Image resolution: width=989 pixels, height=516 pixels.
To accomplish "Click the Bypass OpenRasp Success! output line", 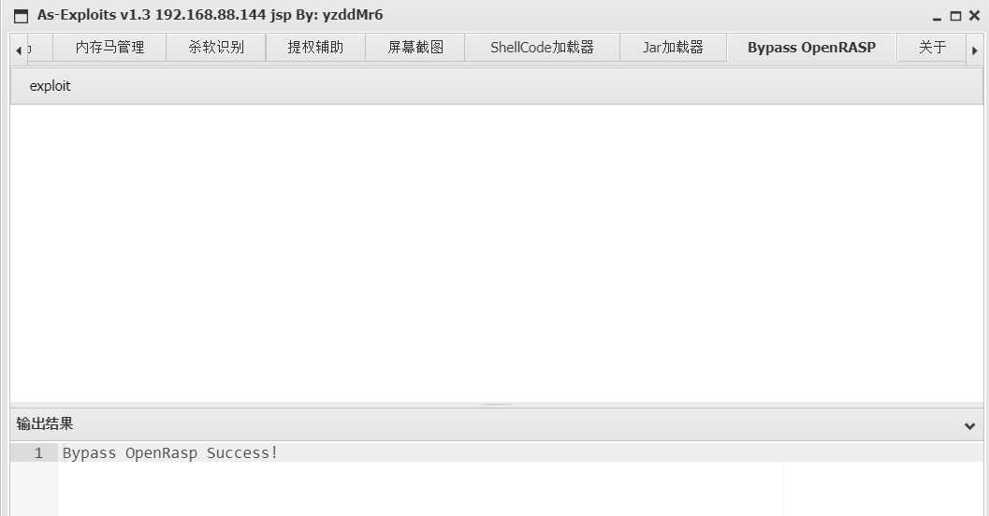I will click(x=170, y=453).
